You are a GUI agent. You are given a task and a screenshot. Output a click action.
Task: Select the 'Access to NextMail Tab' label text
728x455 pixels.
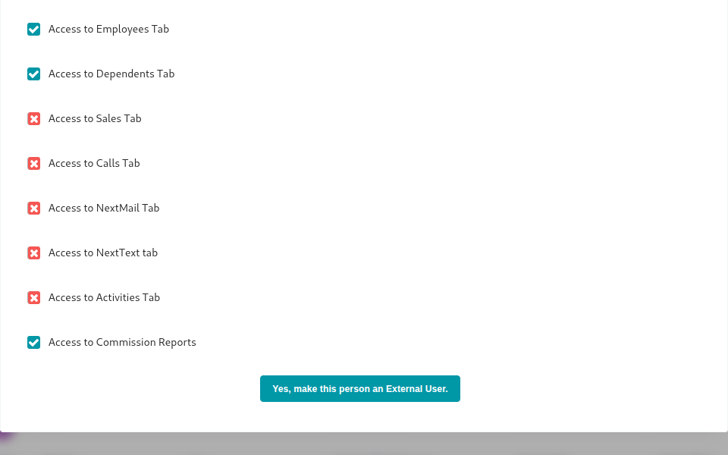(104, 208)
